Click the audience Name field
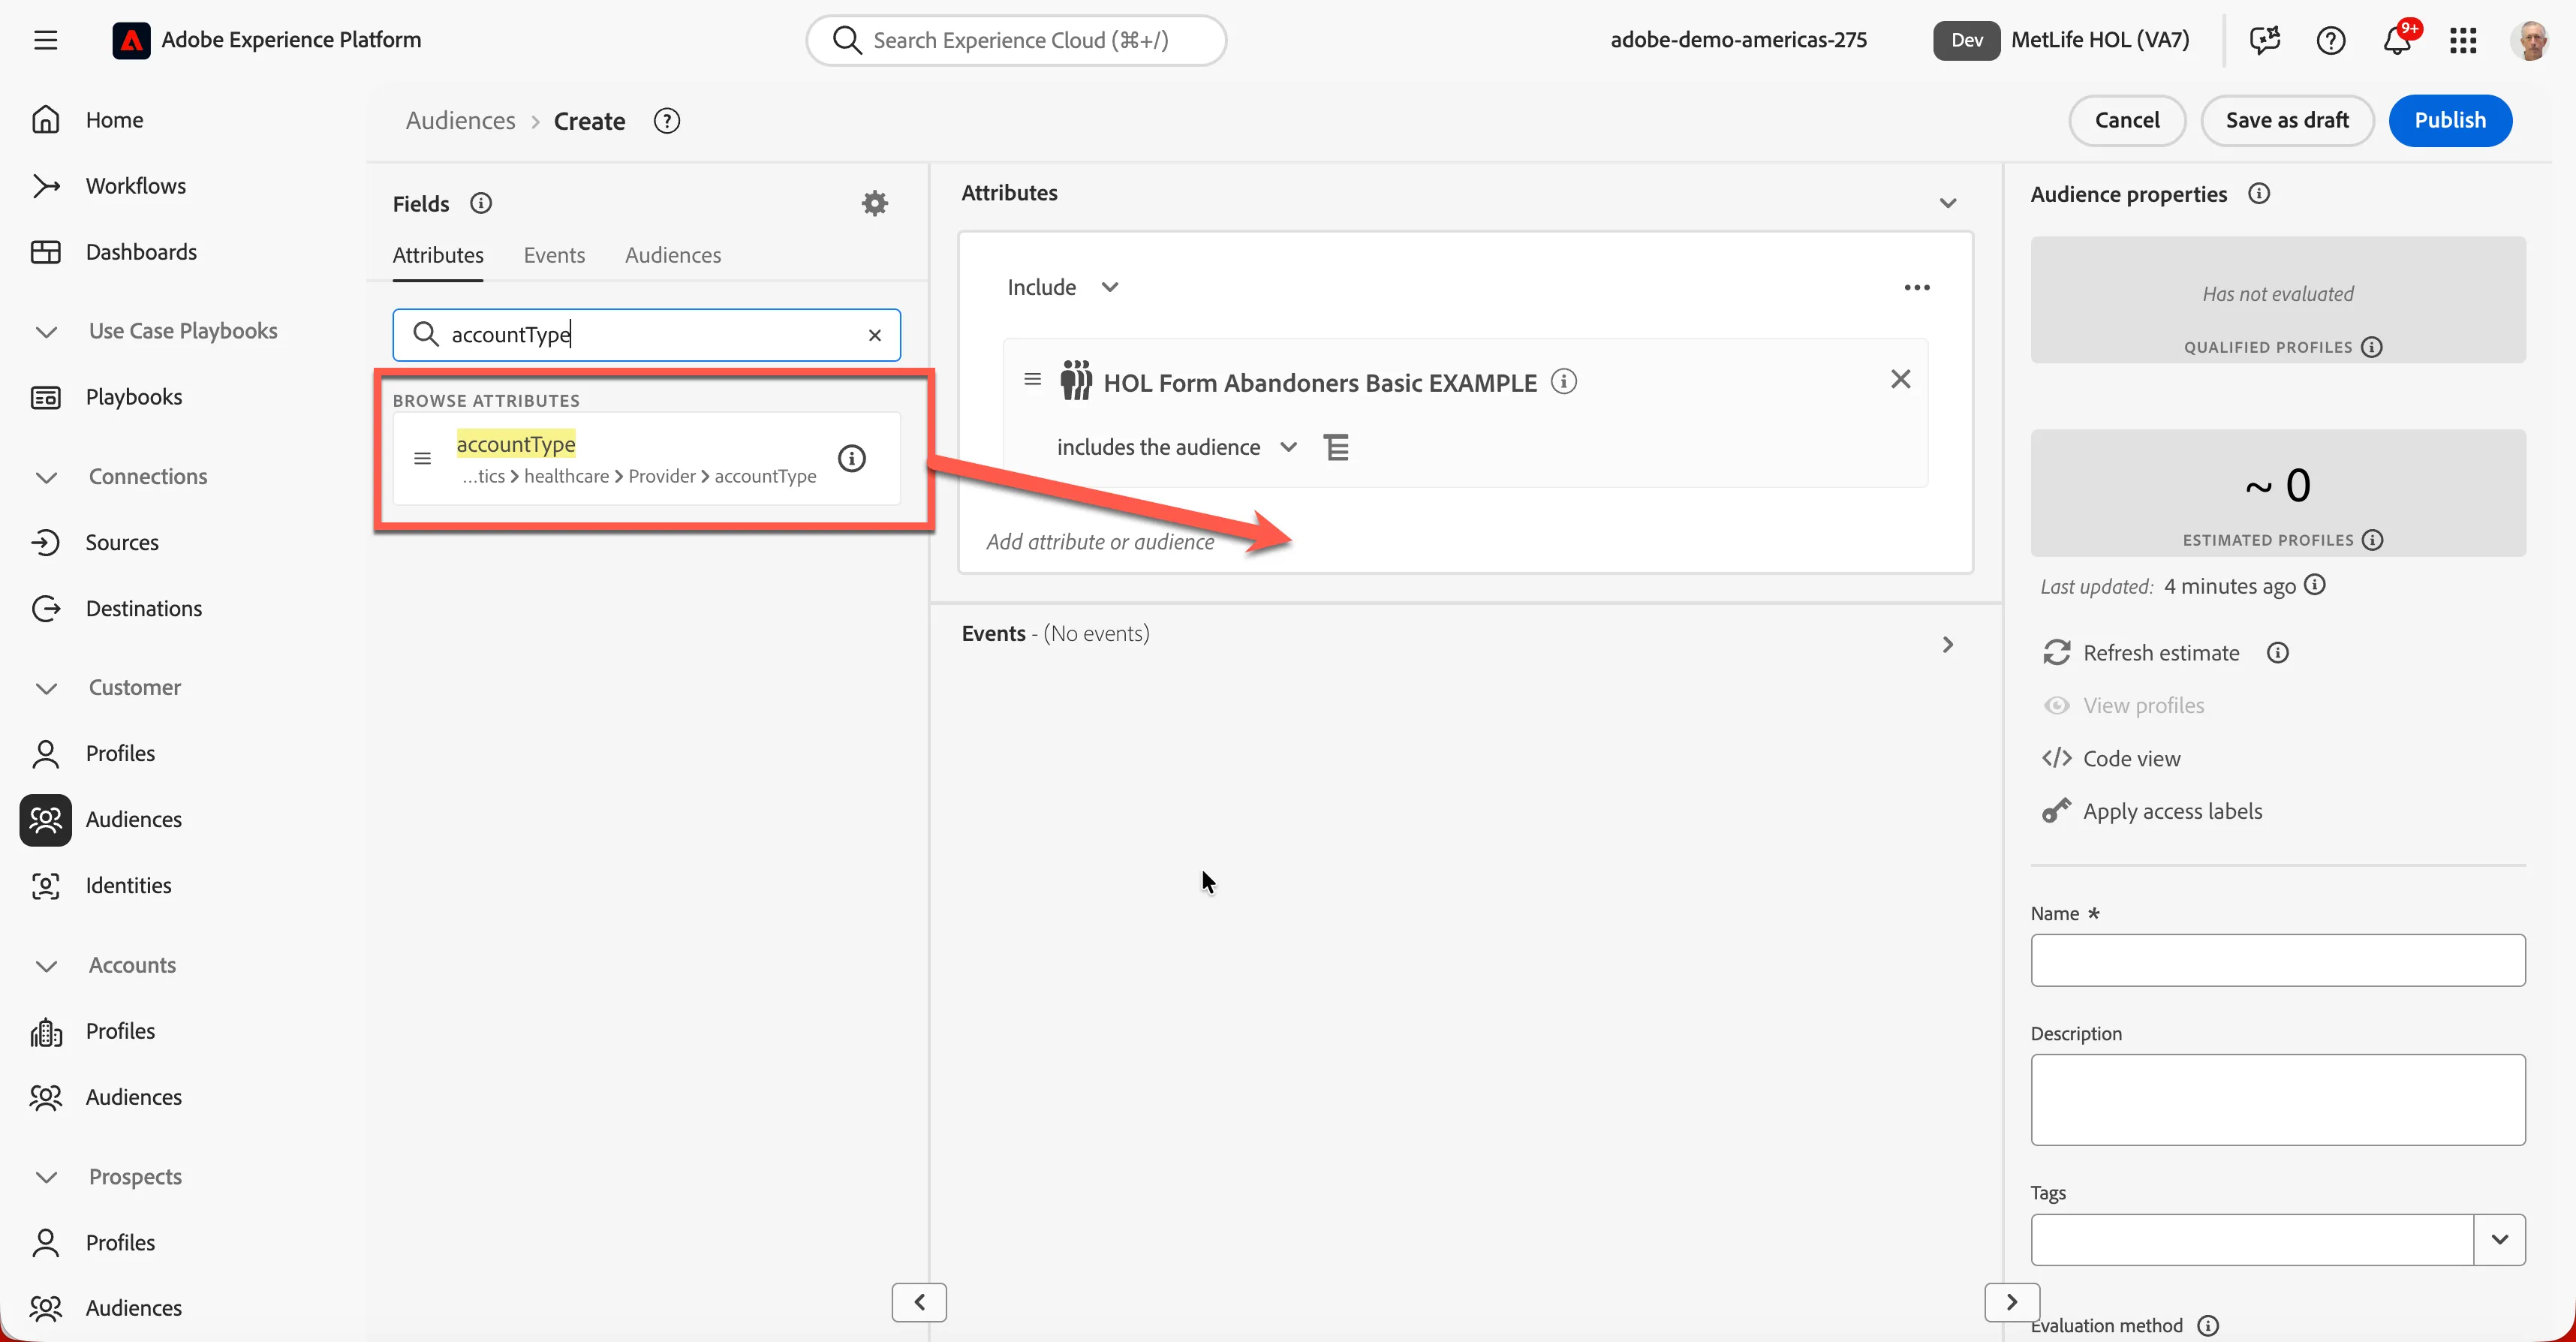The height and width of the screenshot is (1342, 2576). [x=2278, y=960]
